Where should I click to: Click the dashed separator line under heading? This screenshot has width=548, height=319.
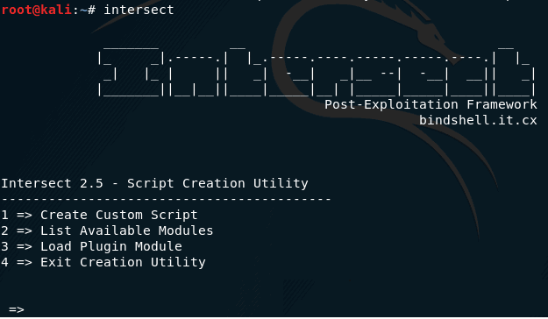pos(166,200)
